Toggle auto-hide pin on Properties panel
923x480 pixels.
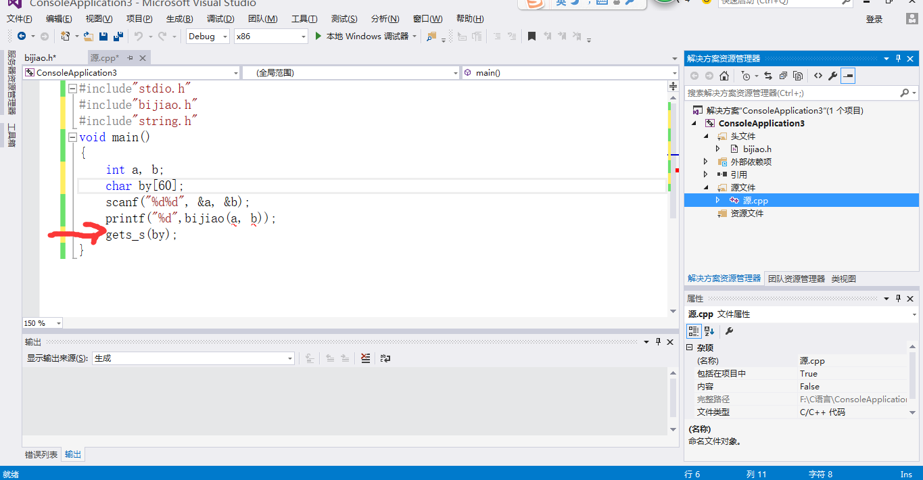pos(898,298)
